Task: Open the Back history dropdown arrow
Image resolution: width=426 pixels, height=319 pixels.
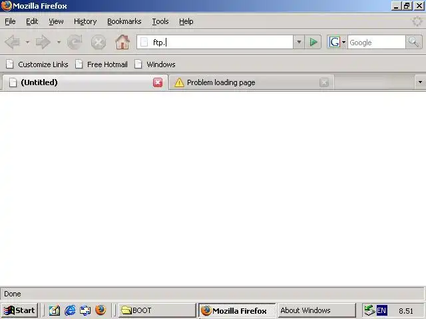Action: point(27,43)
